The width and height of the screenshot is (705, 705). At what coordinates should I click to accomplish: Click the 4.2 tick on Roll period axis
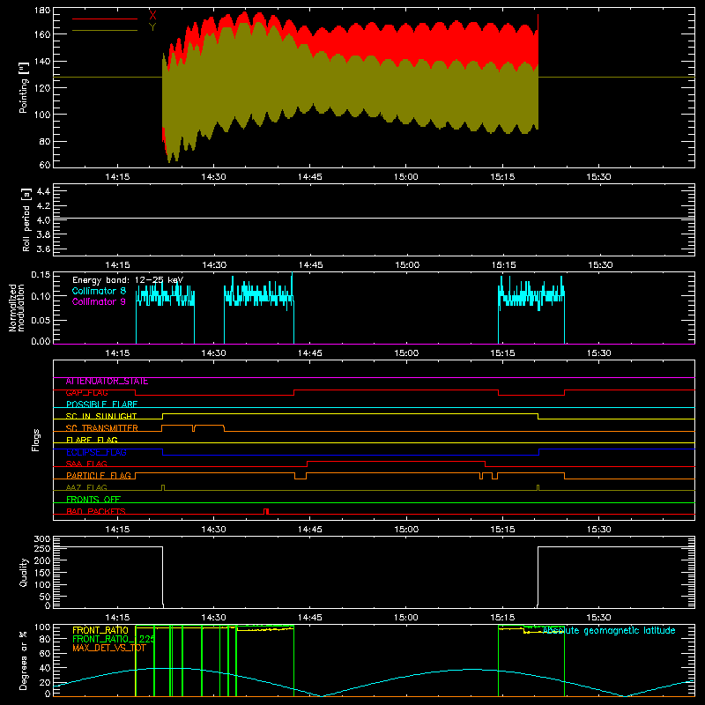pyautogui.click(x=43, y=206)
